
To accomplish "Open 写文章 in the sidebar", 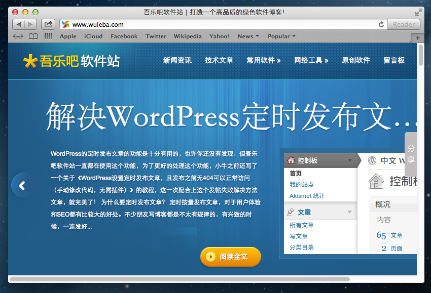I will click(x=299, y=236).
